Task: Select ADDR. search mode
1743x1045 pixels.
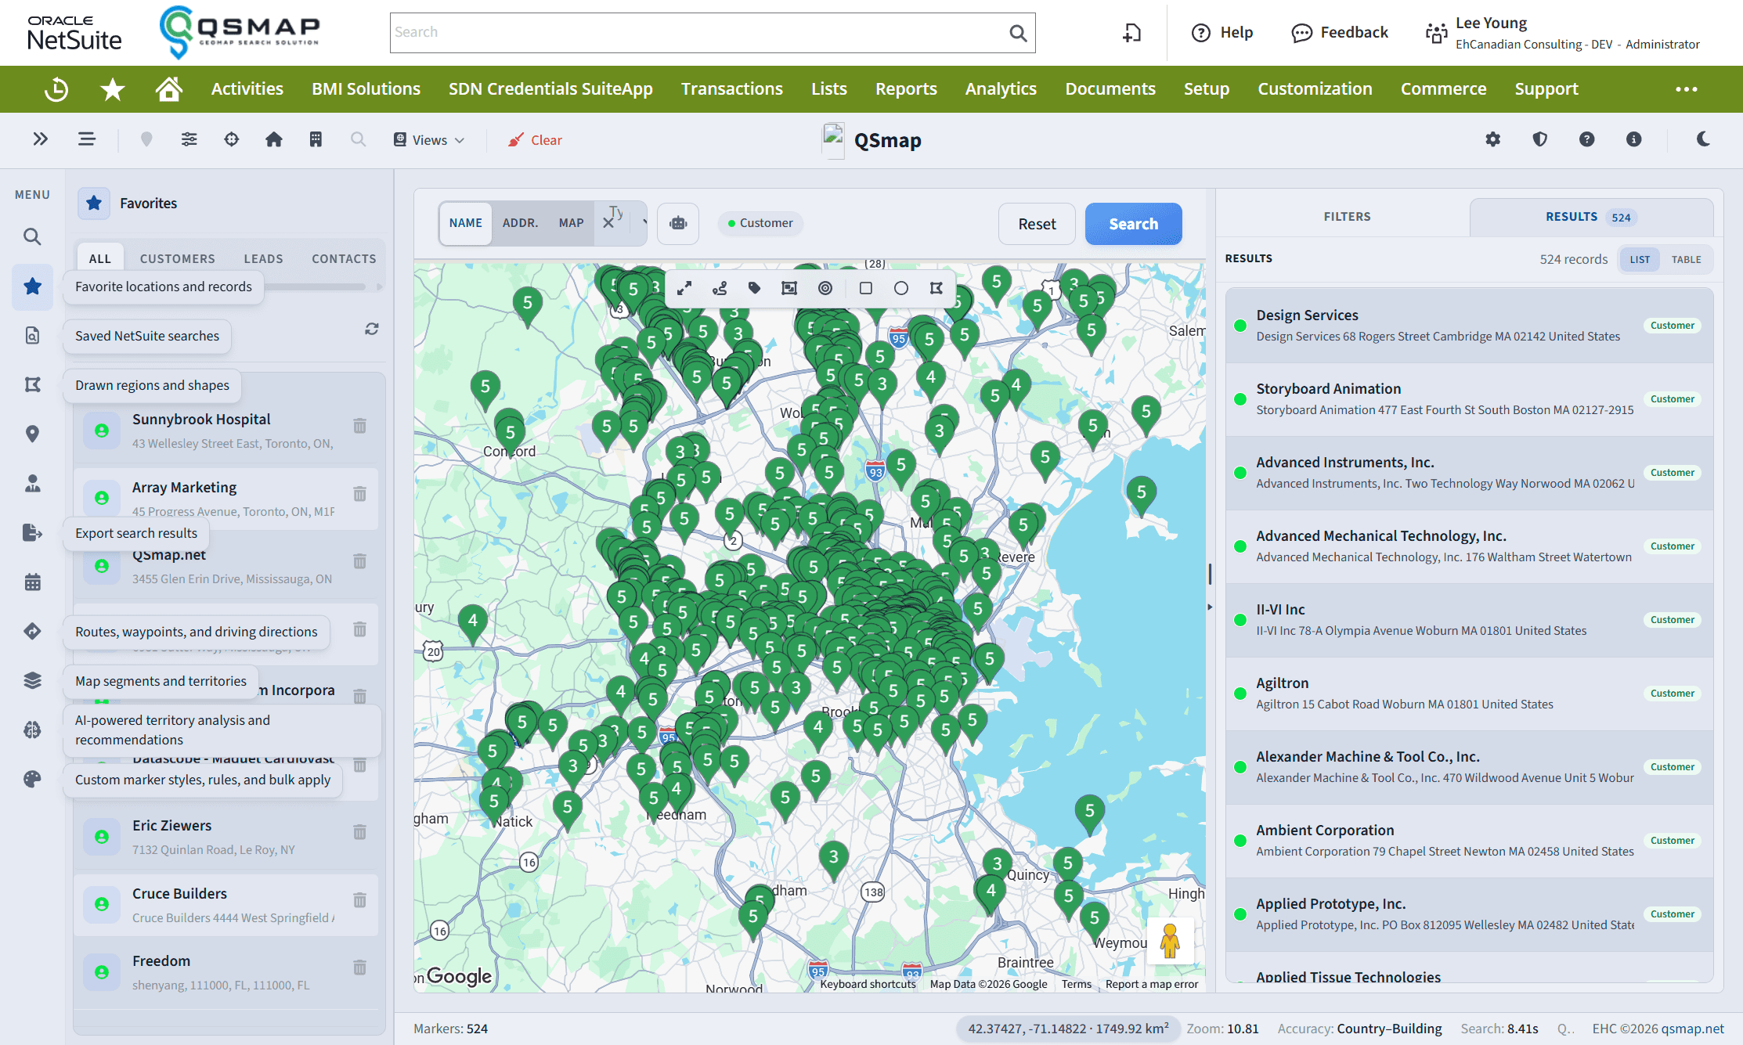Action: tap(520, 223)
